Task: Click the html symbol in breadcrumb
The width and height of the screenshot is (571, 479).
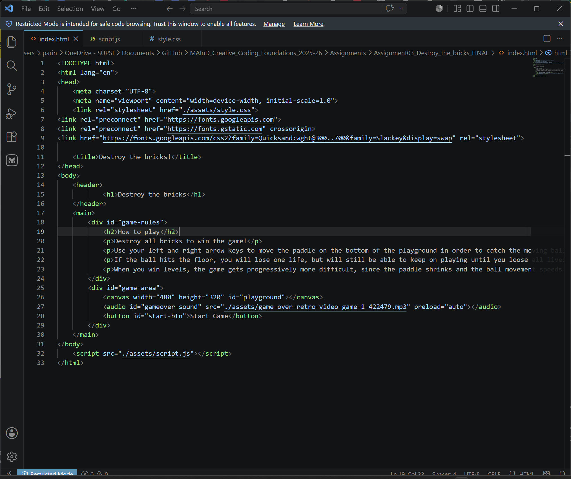Action: [556, 53]
